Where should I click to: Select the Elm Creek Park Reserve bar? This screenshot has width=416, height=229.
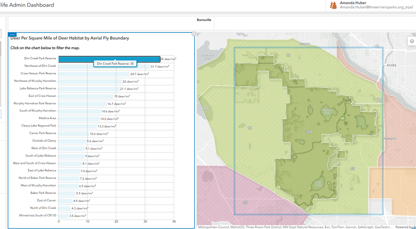click(x=83, y=59)
